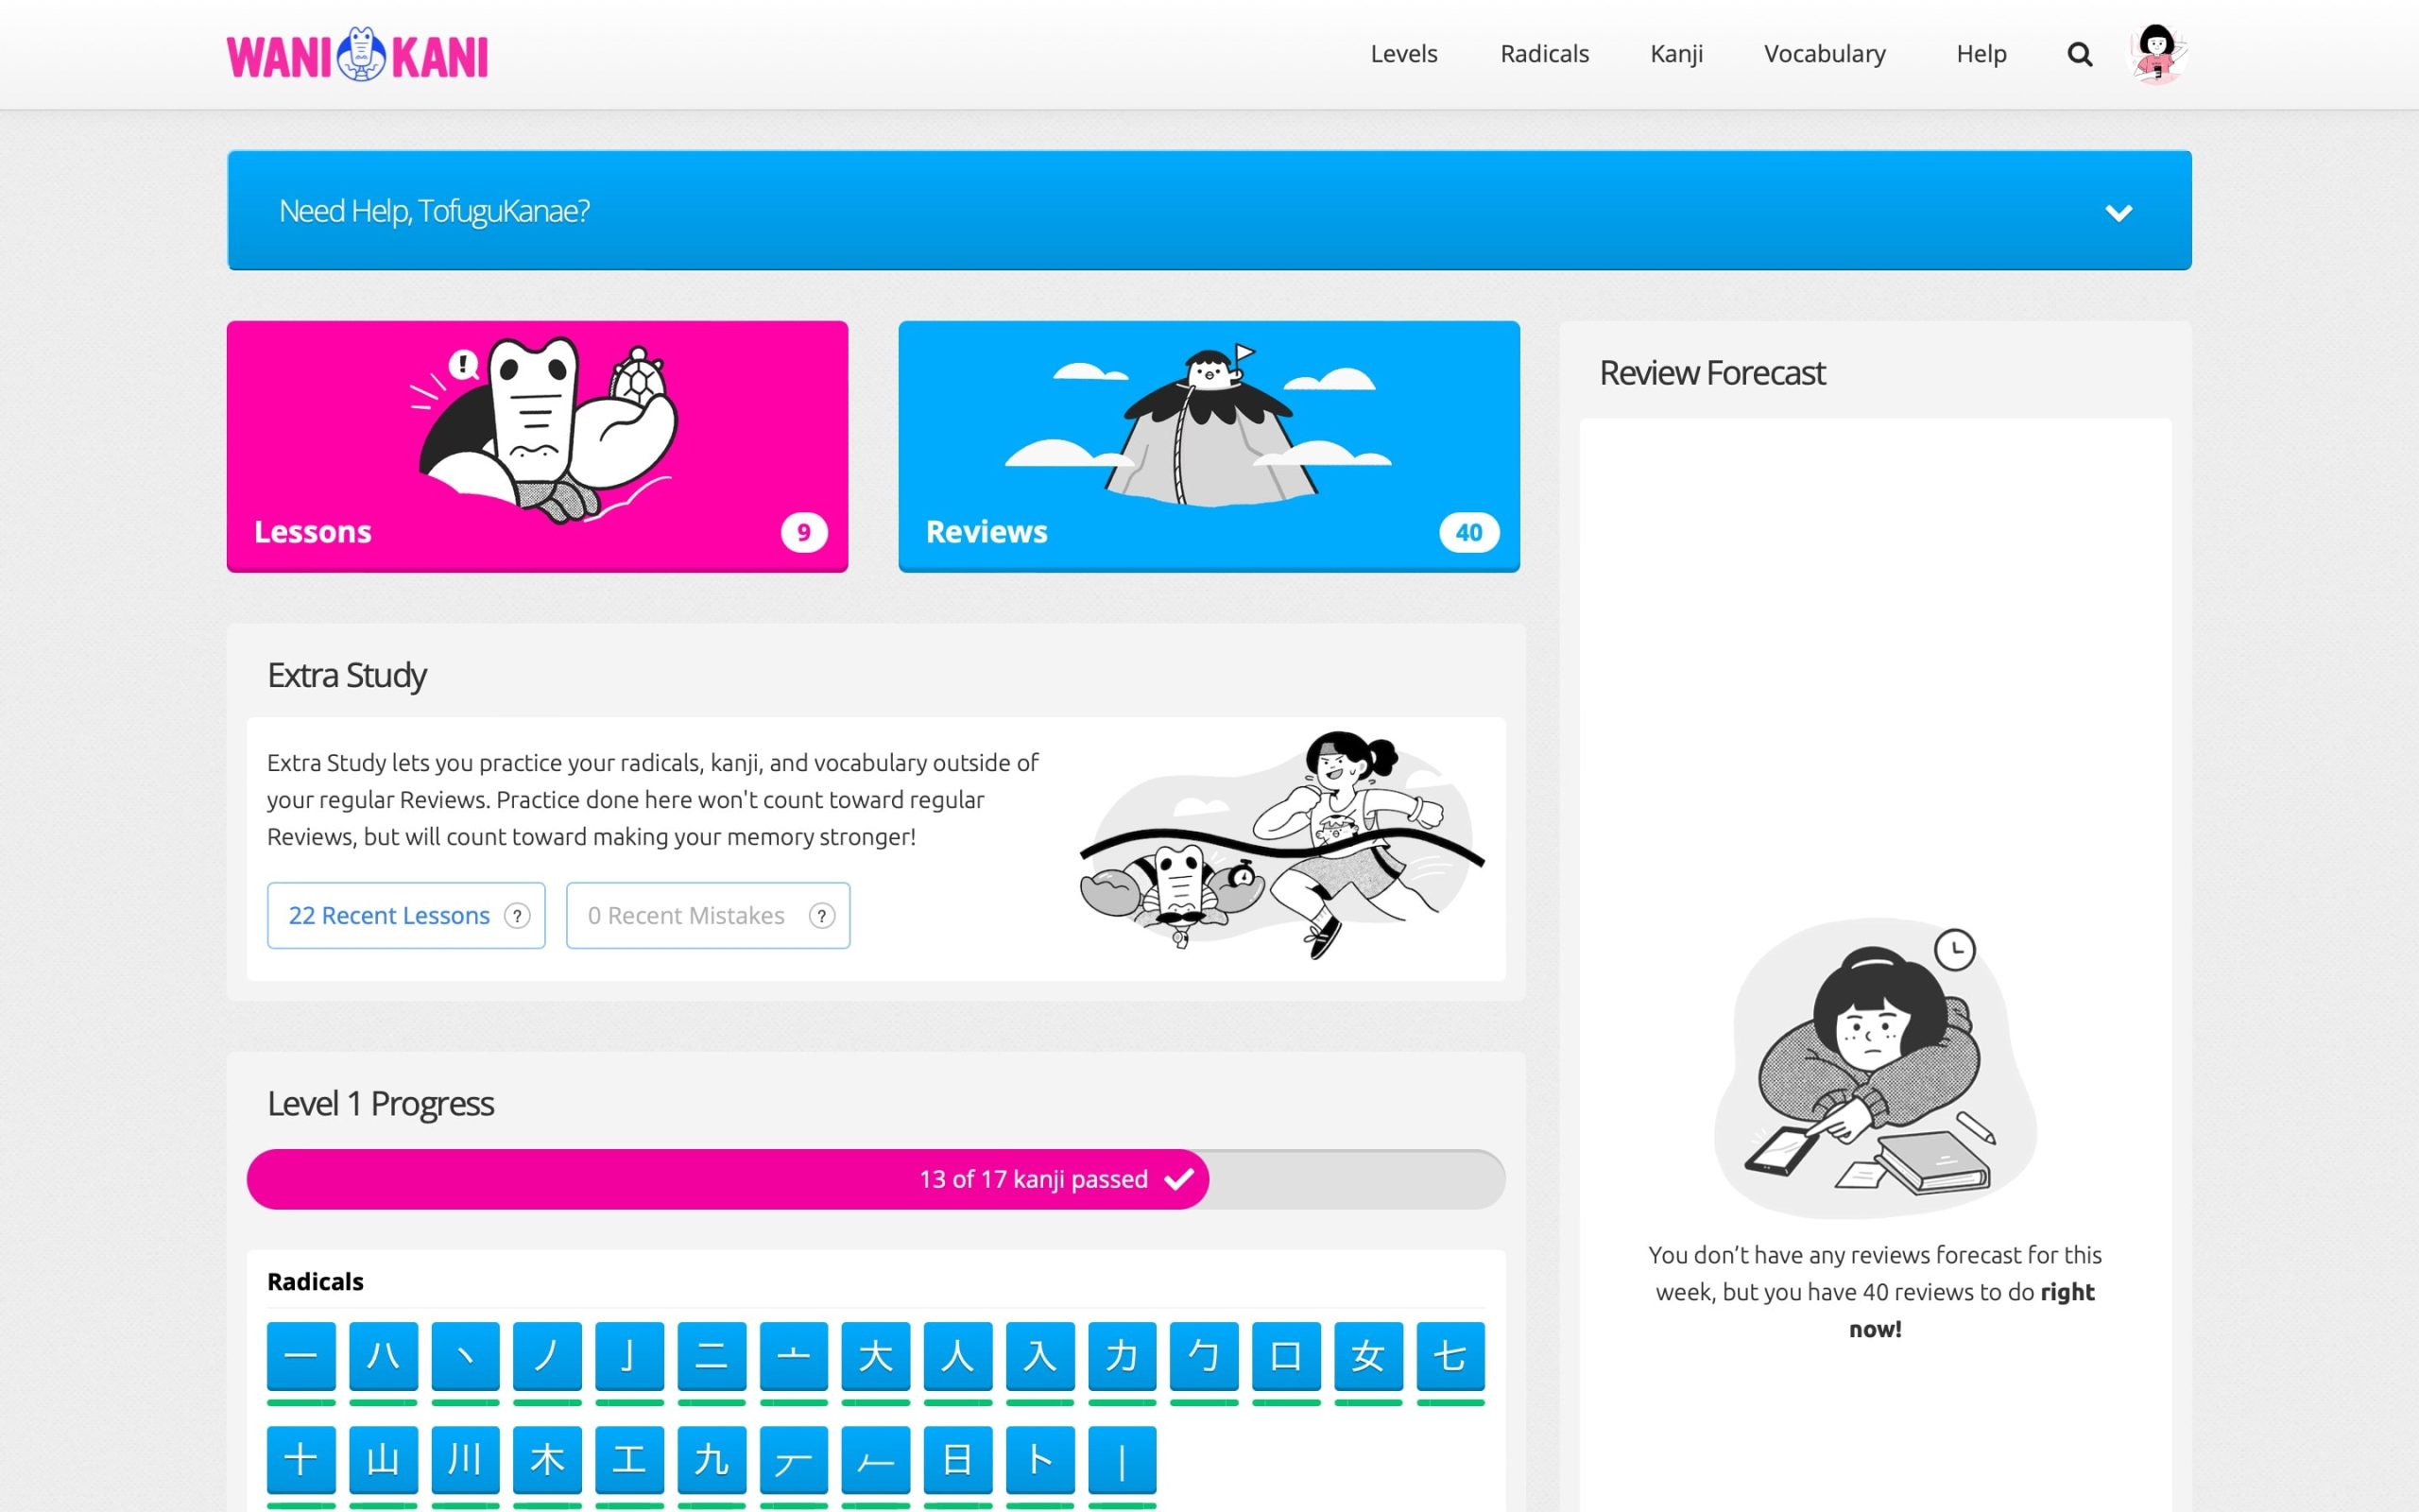Viewport: 2419px width, 1512px height.
Task: Click the 山 radical icon
Action: (x=380, y=1460)
